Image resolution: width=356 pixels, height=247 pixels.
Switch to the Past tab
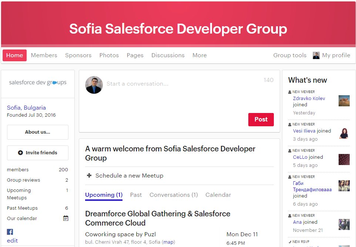pos(136,195)
